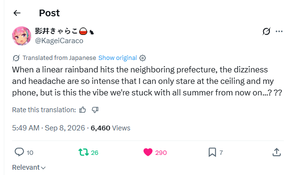The image size is (290, 175).
Task: Click the pink-haired profile avatar
Action: coord(22,36)
